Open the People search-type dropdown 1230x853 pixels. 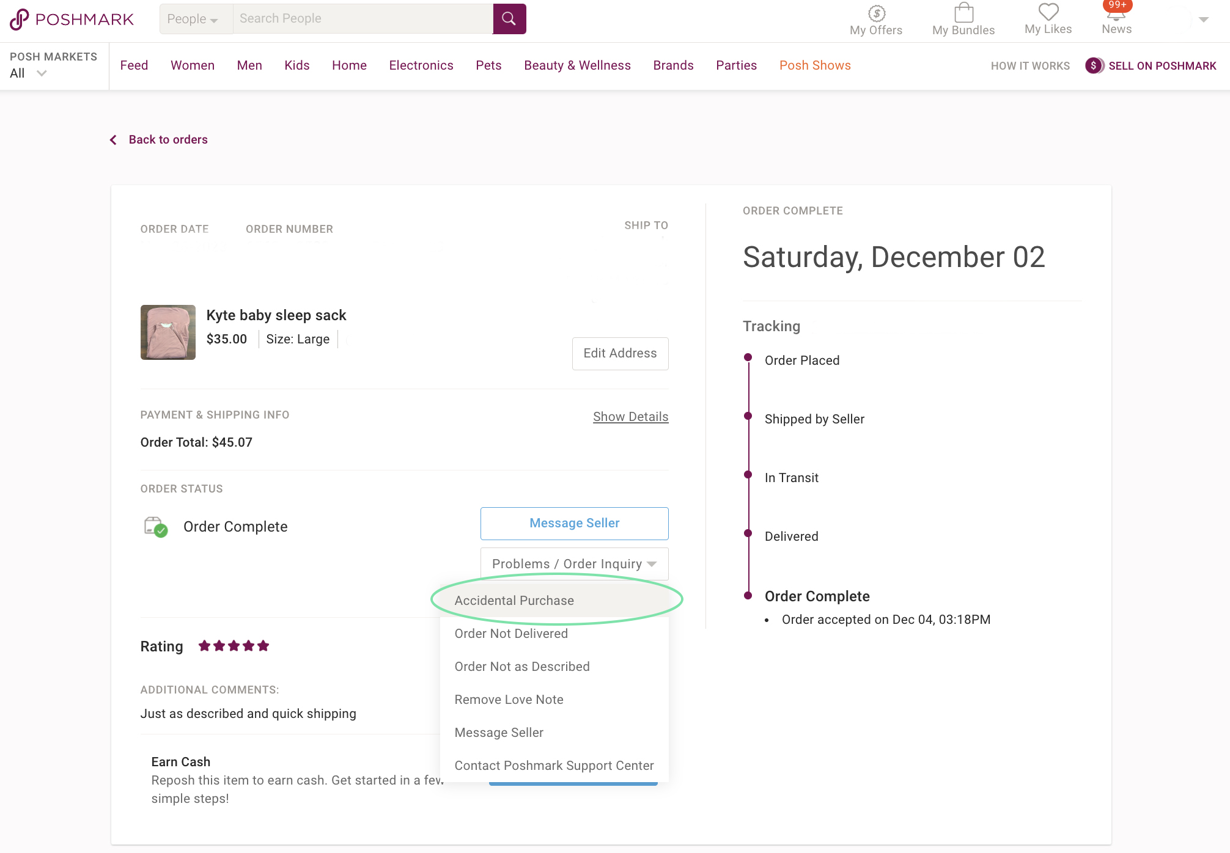pos(193,19)
